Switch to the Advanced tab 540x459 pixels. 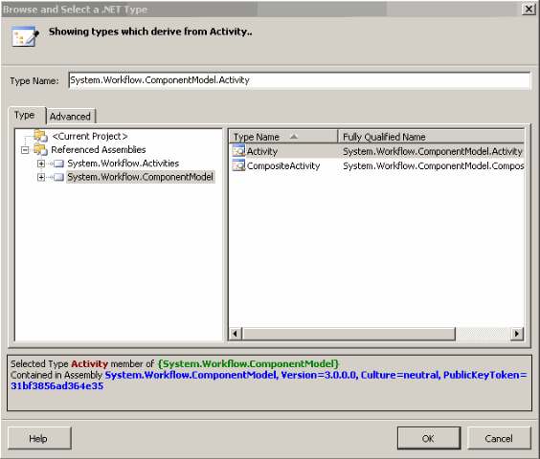[71, 117]
